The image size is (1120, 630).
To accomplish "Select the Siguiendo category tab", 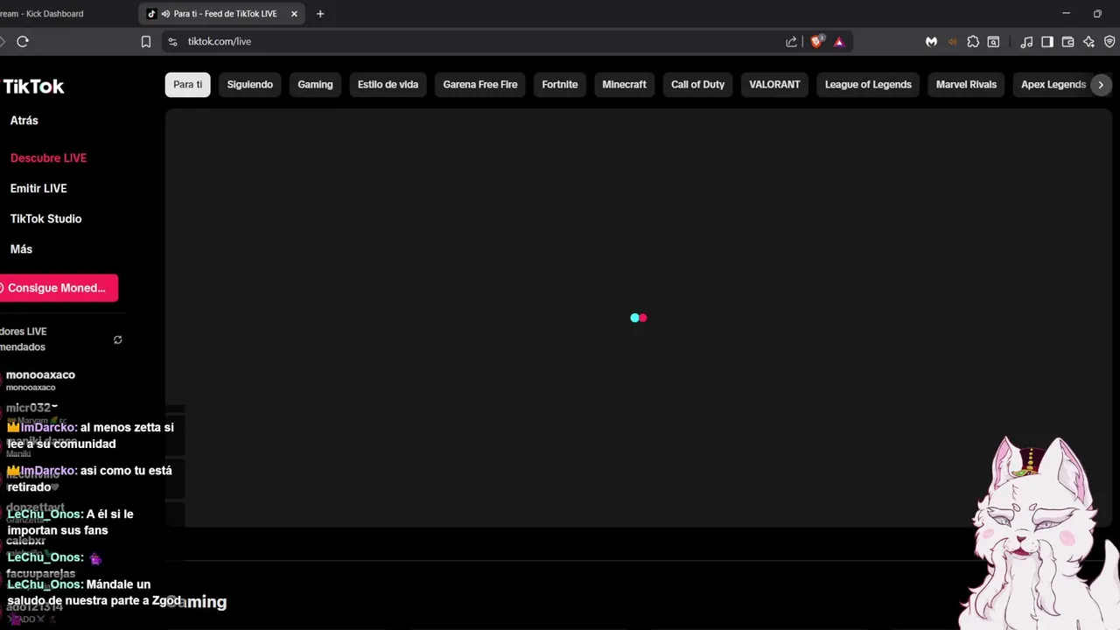I will 249,84.
